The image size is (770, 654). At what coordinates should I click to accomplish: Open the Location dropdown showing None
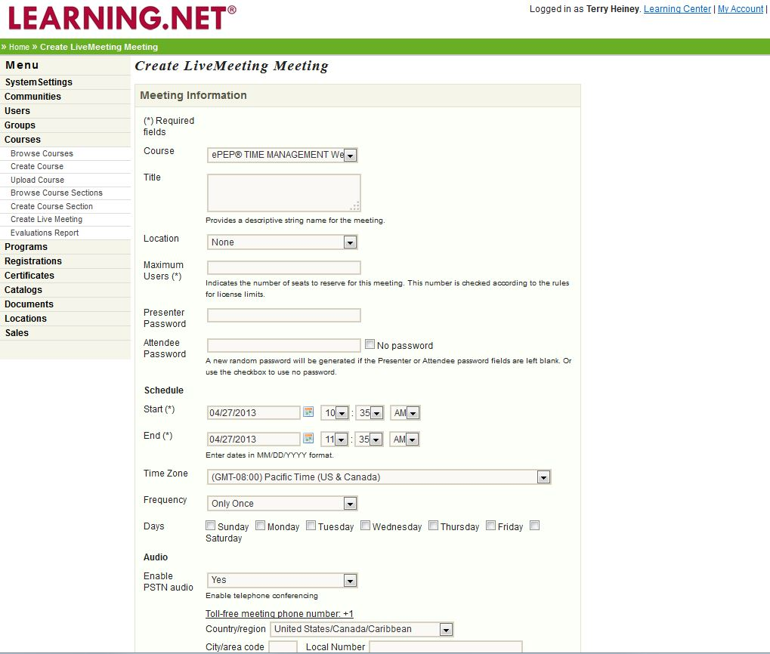283,242
